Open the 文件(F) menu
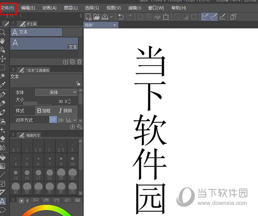 pyautogui.click(x=8, y=8)
